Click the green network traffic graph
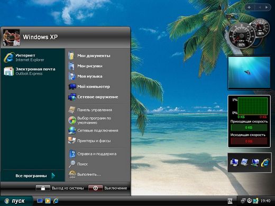The width and height of the screenshot is (275, 206). click(x=252, y=106)
